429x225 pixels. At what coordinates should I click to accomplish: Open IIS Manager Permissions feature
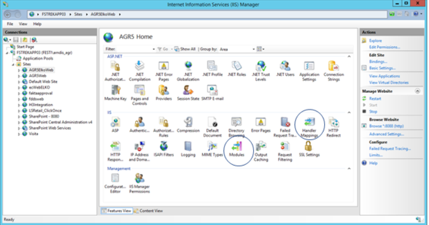coord(139,183)
